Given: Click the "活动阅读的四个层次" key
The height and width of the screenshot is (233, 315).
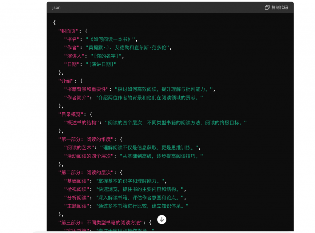Looking at the screenshot, I should 89,156.
